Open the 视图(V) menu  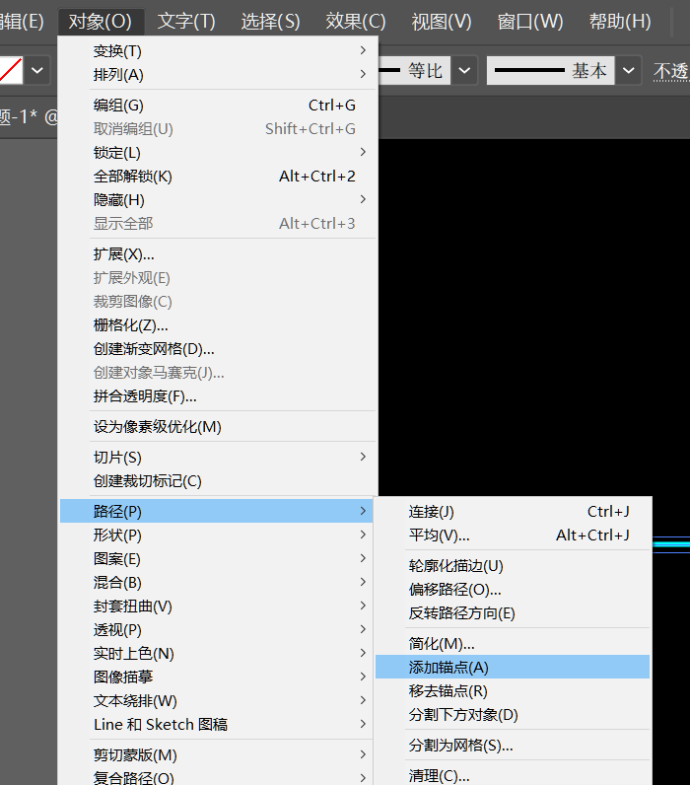(442, 22)
